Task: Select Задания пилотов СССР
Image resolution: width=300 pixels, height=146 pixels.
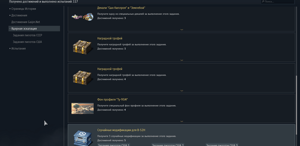Action: point(27,35)
